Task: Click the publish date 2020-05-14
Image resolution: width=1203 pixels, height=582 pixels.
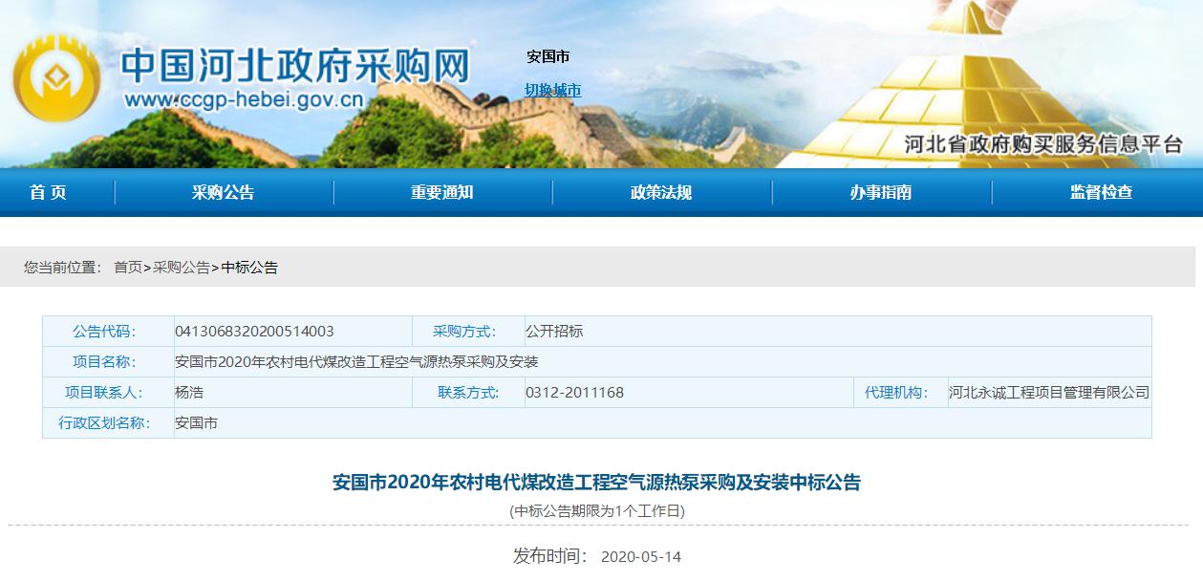Action: tap(640, 557)
